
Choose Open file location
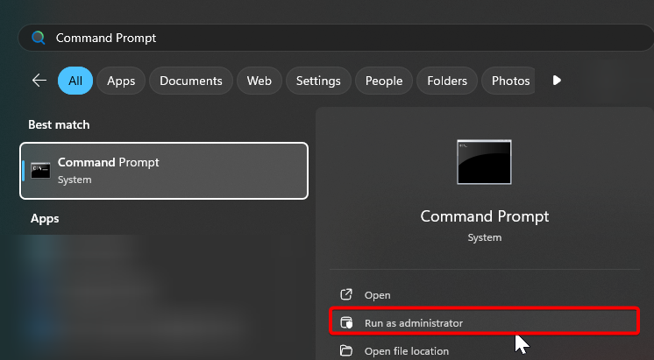(485, 351)
